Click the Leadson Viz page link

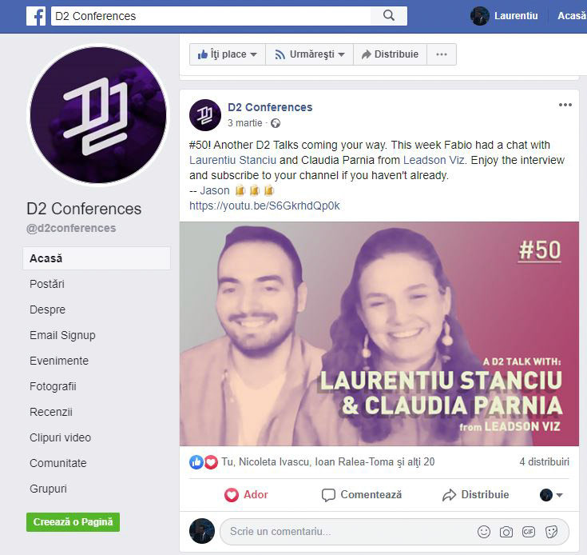click(x=434, y=160)
